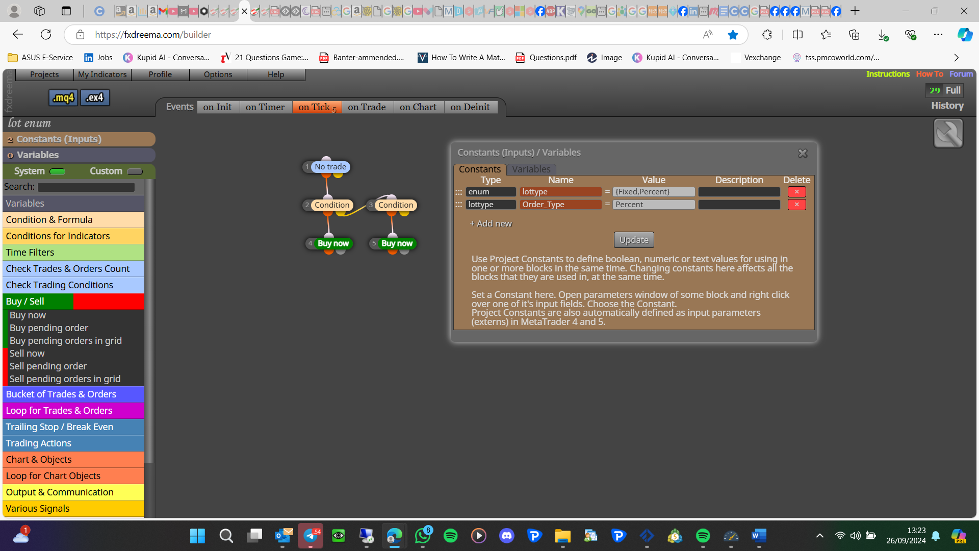Delete the lottype enum constant row
The width and height of the screenshot is (979, 551).
click(x=796, y=192)
